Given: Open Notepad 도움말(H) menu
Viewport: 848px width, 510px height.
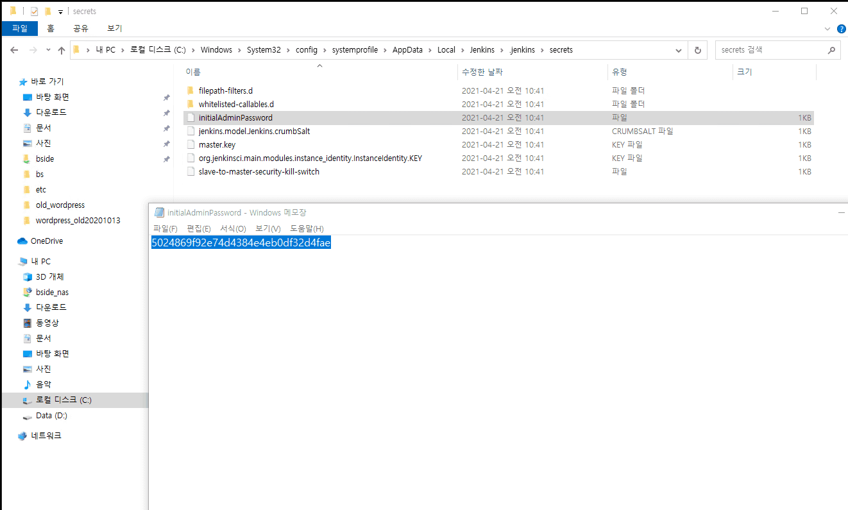Looking at the screenshot, I should [x=307, y=229].
